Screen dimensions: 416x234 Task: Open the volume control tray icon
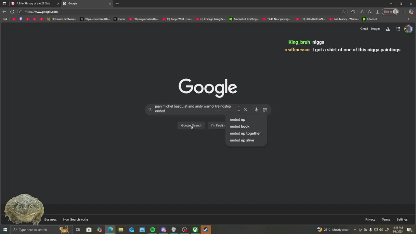click(x=381, y=230)
